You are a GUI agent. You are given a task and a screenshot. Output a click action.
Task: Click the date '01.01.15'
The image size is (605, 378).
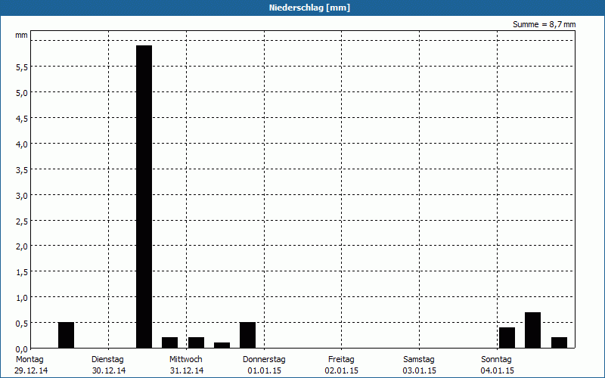264,371
